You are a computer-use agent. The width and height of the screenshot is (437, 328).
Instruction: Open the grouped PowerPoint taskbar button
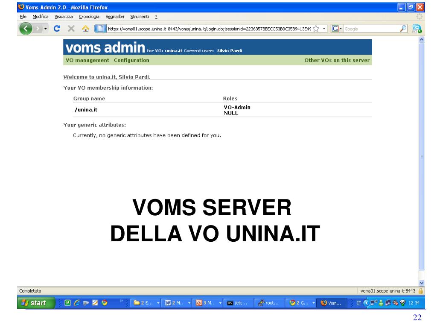click(x=209, y=303)
